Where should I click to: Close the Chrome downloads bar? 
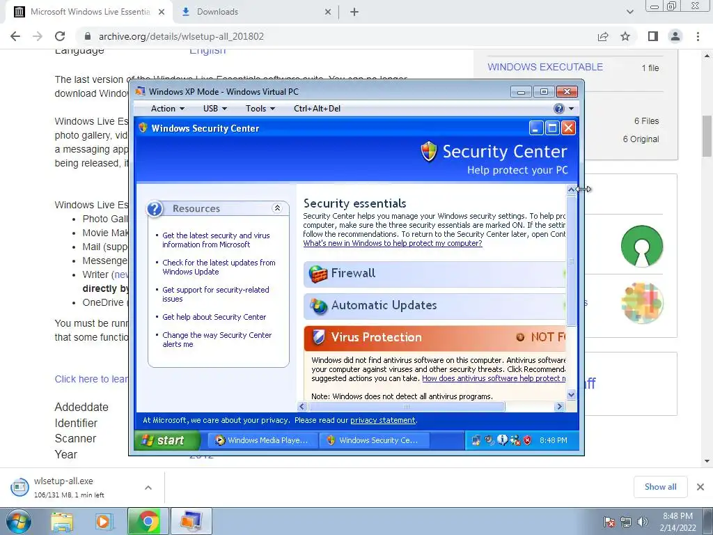coord(700,487)
